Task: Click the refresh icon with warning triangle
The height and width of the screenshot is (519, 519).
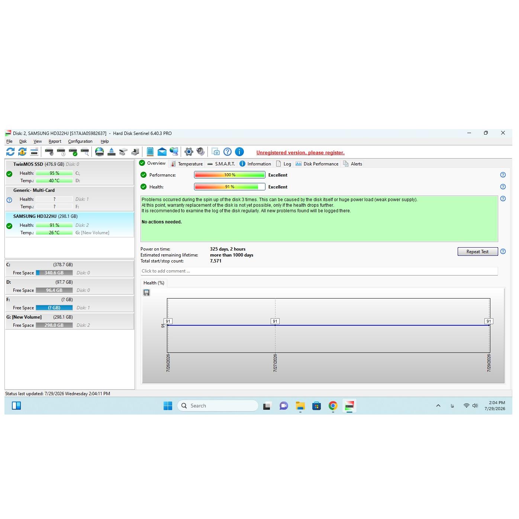Action: click(22, 152)
